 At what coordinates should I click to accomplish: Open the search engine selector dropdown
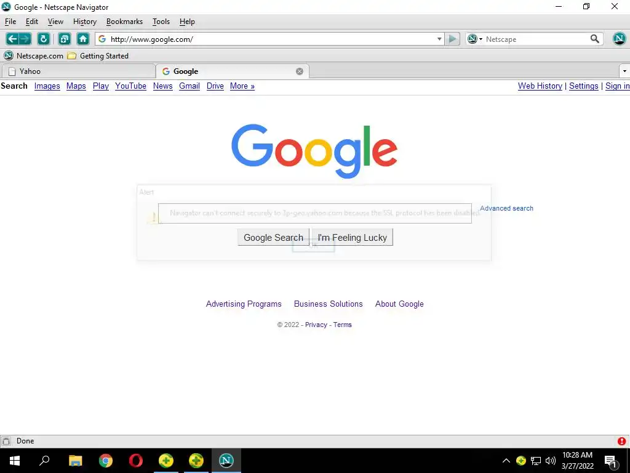(x=475, y=39)
